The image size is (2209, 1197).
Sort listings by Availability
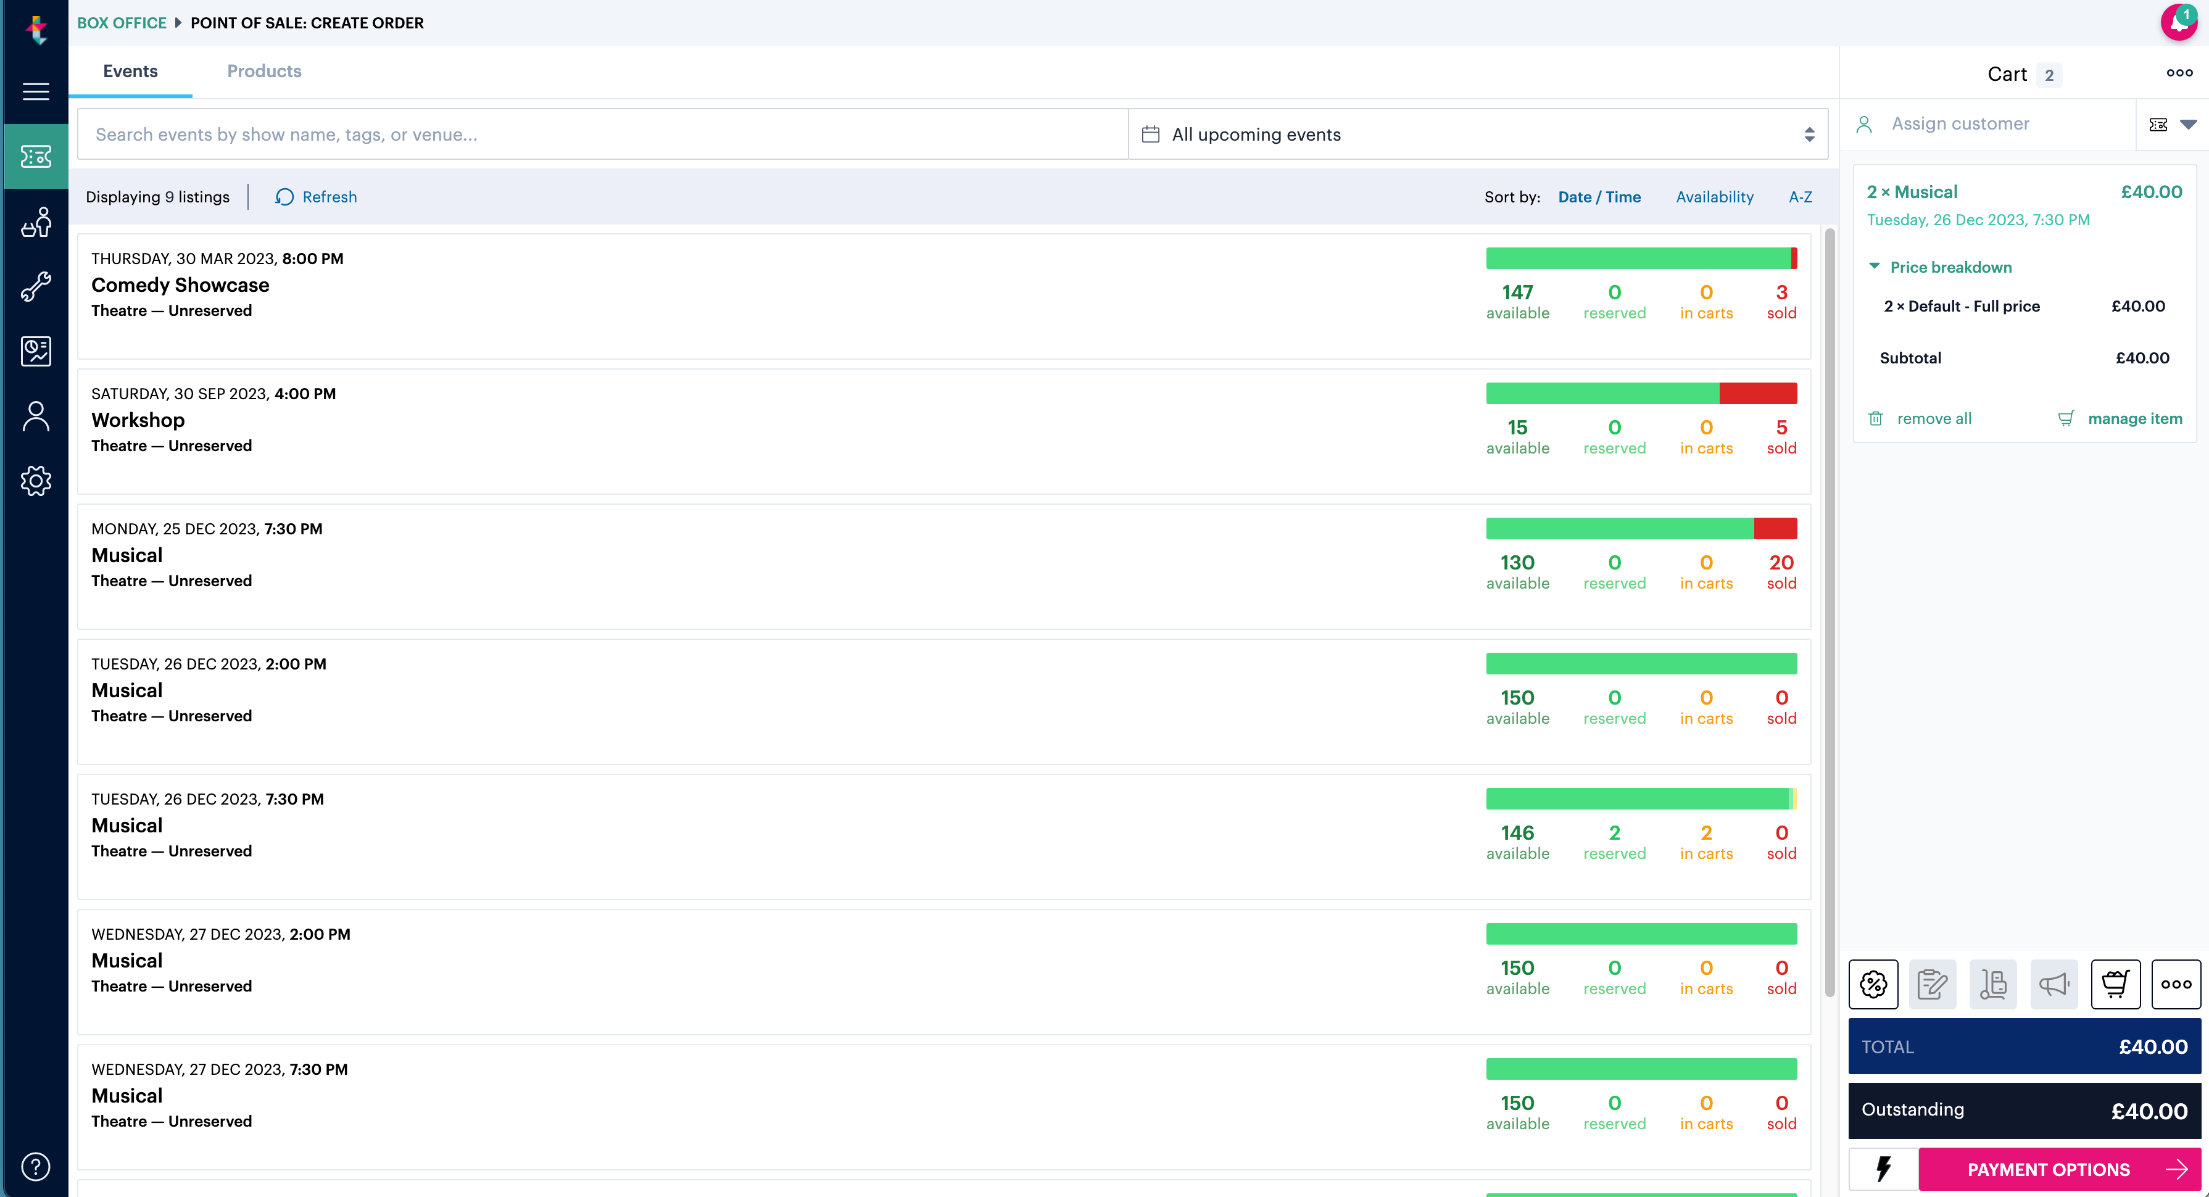[1714, 196]
